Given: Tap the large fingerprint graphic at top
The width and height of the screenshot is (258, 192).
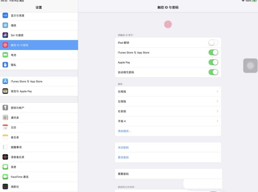Looking at the screenshot, I should pyautogui.click(x=168, y=24).
